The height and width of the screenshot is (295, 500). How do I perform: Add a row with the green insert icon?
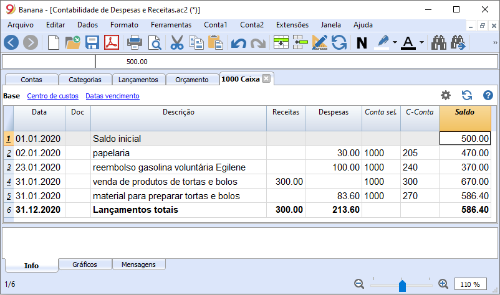click(x=281, y=42)
